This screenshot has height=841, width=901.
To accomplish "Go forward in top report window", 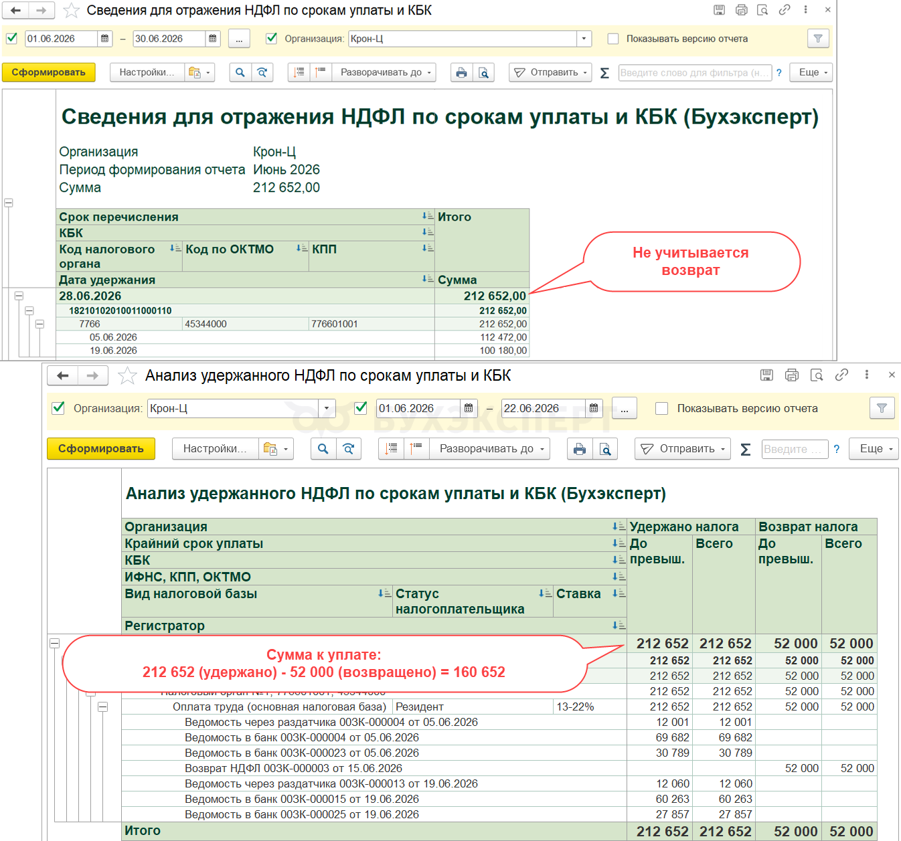I will 41,11.
